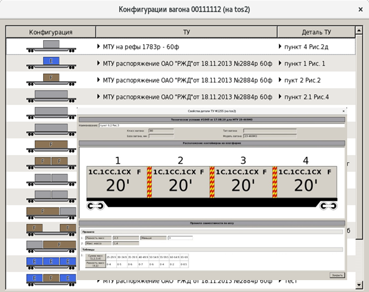Click the scrollbar down arrow
Screen dimensions: 369x292
point(359,285)
